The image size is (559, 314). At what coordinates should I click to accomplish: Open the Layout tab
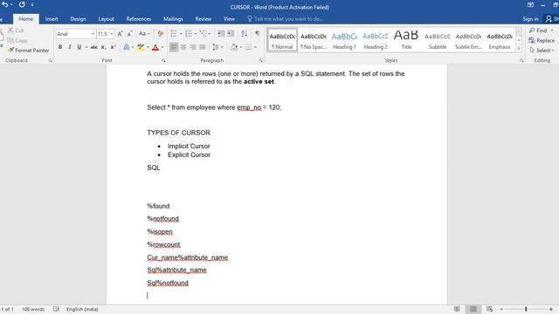(106, 19)
